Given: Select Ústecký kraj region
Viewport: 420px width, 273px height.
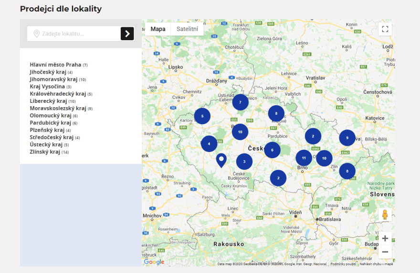Looking at the screenshot, I should click(x=49, y=144).
